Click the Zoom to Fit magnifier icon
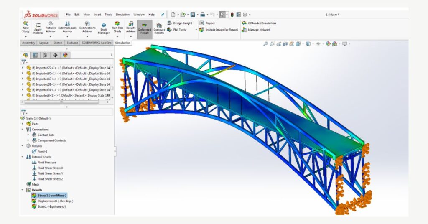 pos(265,44)
